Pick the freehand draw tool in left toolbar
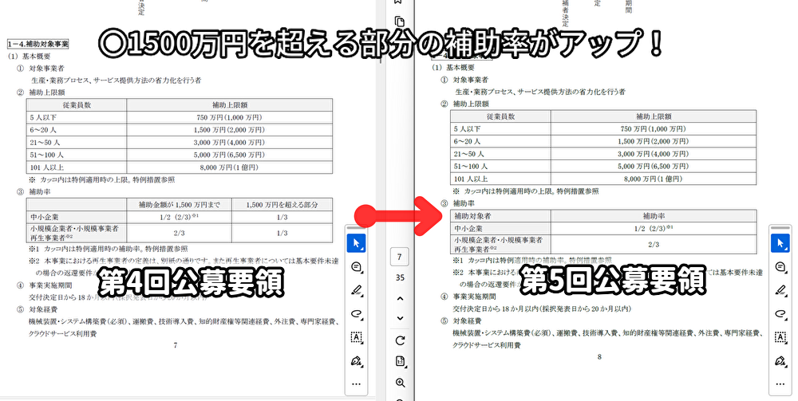Screen dimensions: 798x401 point(357,313)
